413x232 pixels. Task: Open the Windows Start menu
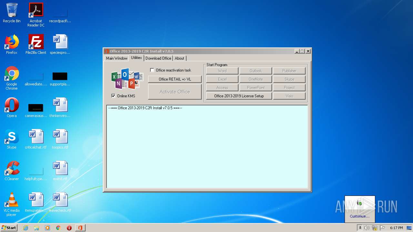click(9, 228)
